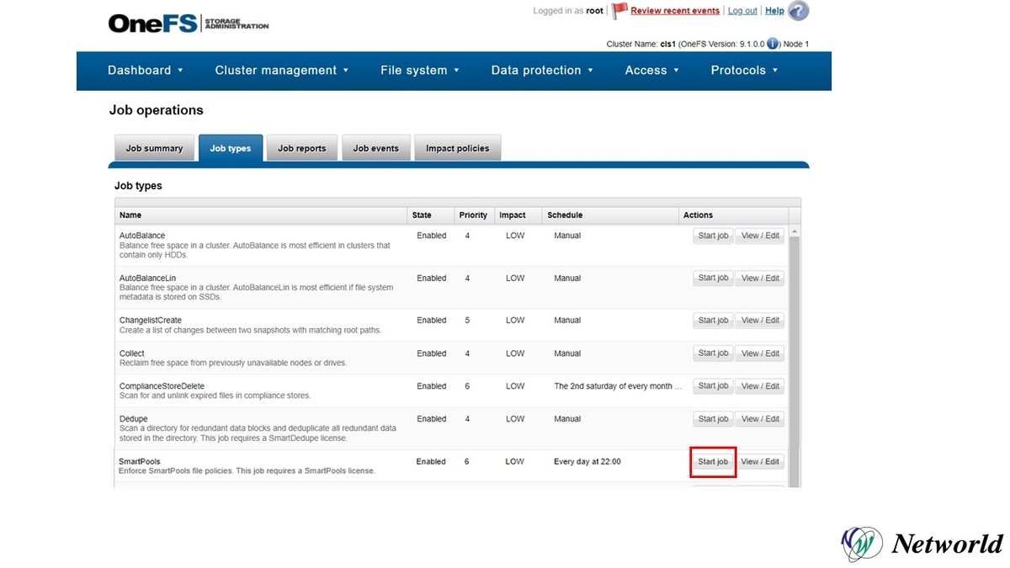Click the red flag recent events icon
The height and width of the screenshot is (568, 1010).
(619, 11)
